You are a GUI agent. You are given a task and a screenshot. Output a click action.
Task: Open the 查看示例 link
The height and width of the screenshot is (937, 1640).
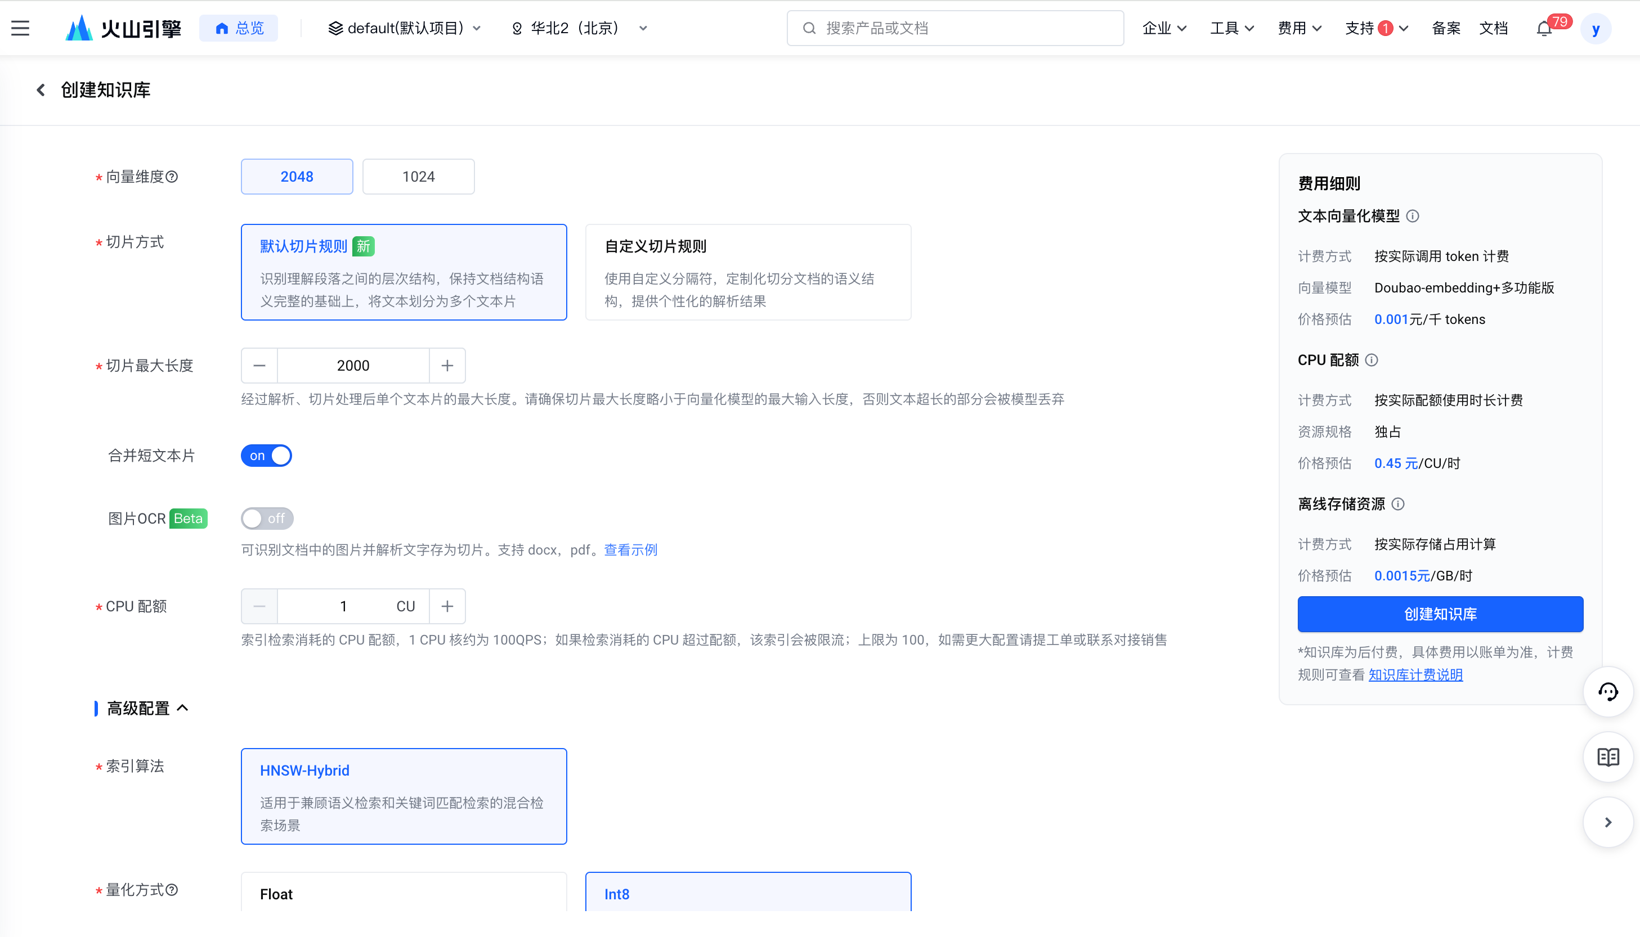(x=630, y=550)
